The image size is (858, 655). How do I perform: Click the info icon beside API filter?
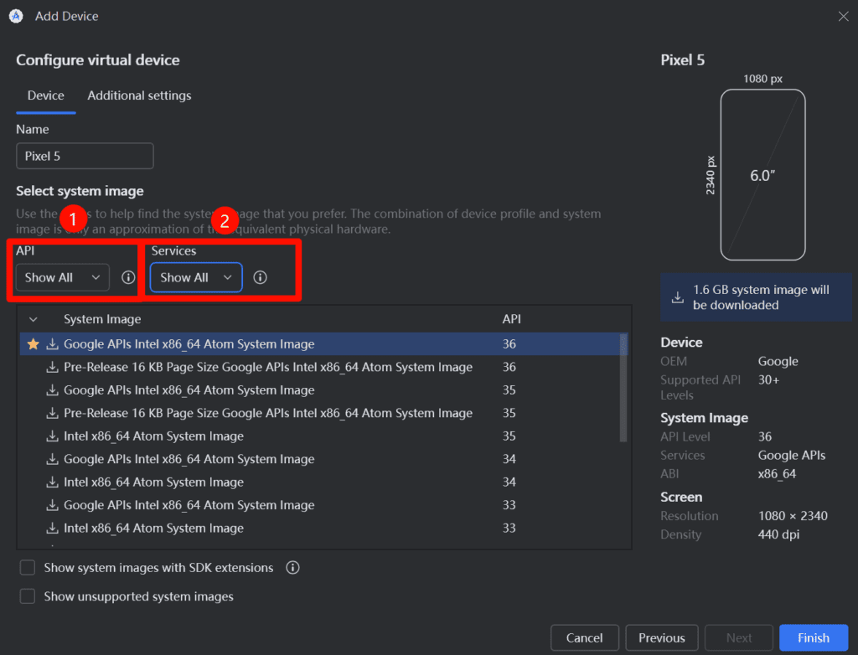(x=128, y=277)
